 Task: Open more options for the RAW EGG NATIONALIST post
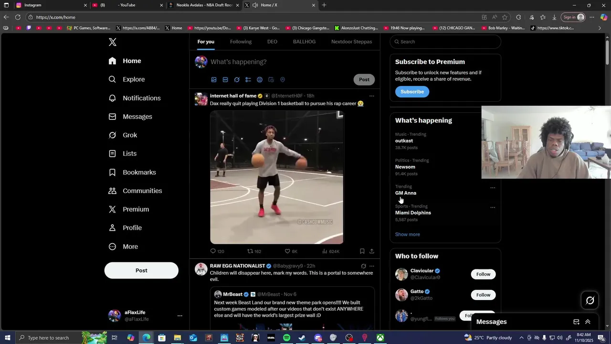pyautogui.click(x=372, y=266)
